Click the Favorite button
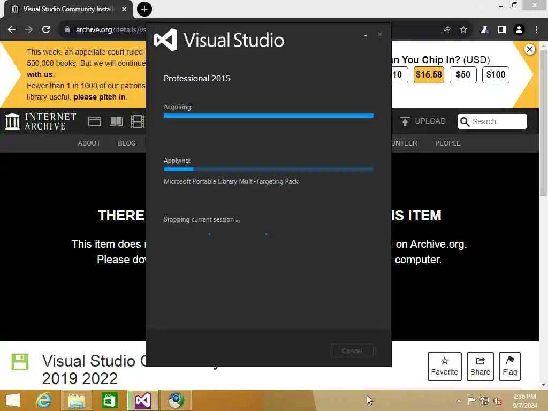This screenshot has width=548, height=411. [444, 366]
